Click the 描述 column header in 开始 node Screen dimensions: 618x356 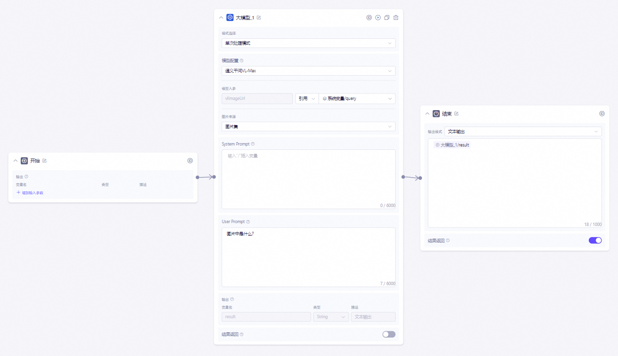coord(143,185)
